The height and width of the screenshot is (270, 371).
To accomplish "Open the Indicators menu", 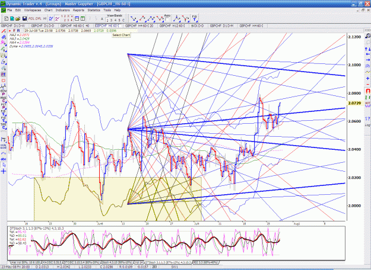I will 63,10.
